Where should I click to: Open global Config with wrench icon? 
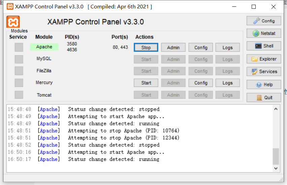click(x=263, y=21)
